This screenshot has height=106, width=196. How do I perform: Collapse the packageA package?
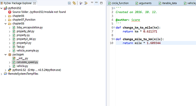5,55
